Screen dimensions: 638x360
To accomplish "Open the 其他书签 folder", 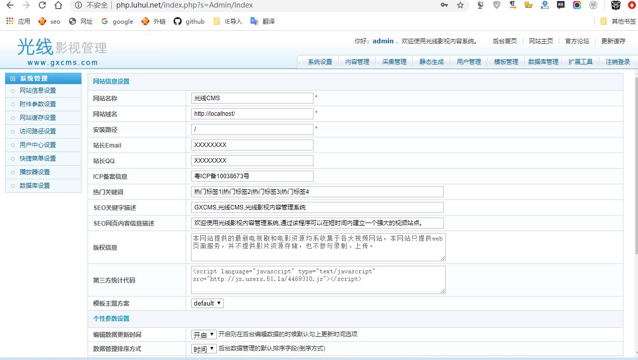I will click(618, 21).
